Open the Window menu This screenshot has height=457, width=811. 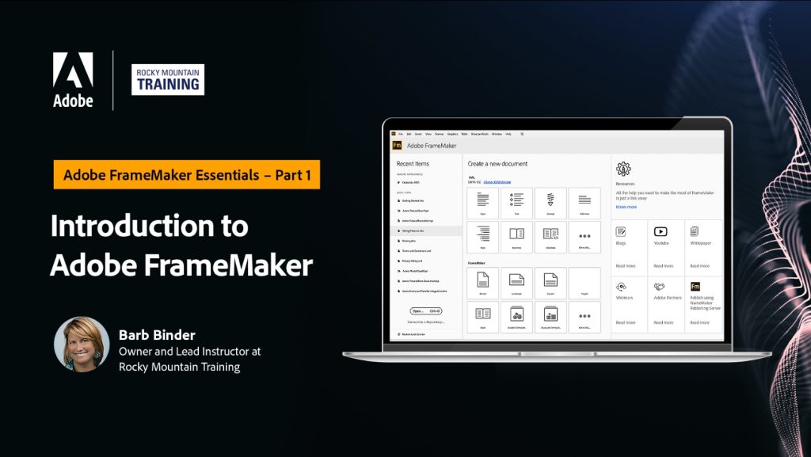tap(497, 134)
